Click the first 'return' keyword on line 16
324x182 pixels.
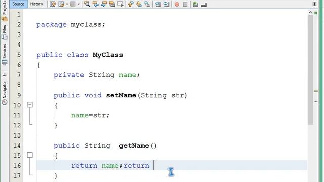pos(84,166)
